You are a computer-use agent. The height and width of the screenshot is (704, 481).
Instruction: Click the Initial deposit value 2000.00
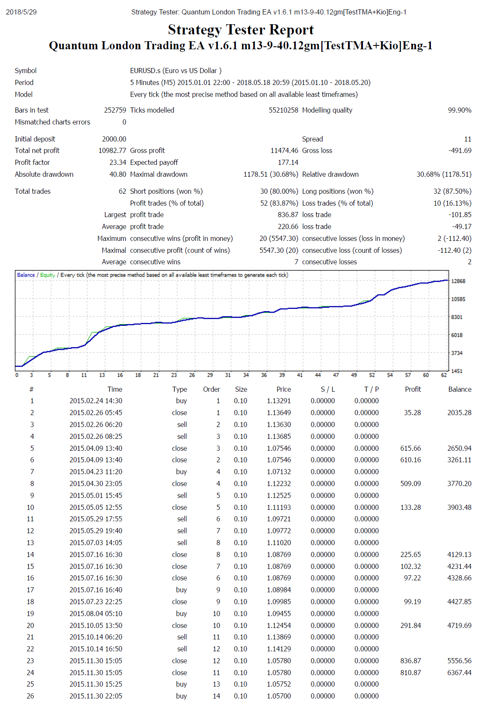tap(114, 139)
